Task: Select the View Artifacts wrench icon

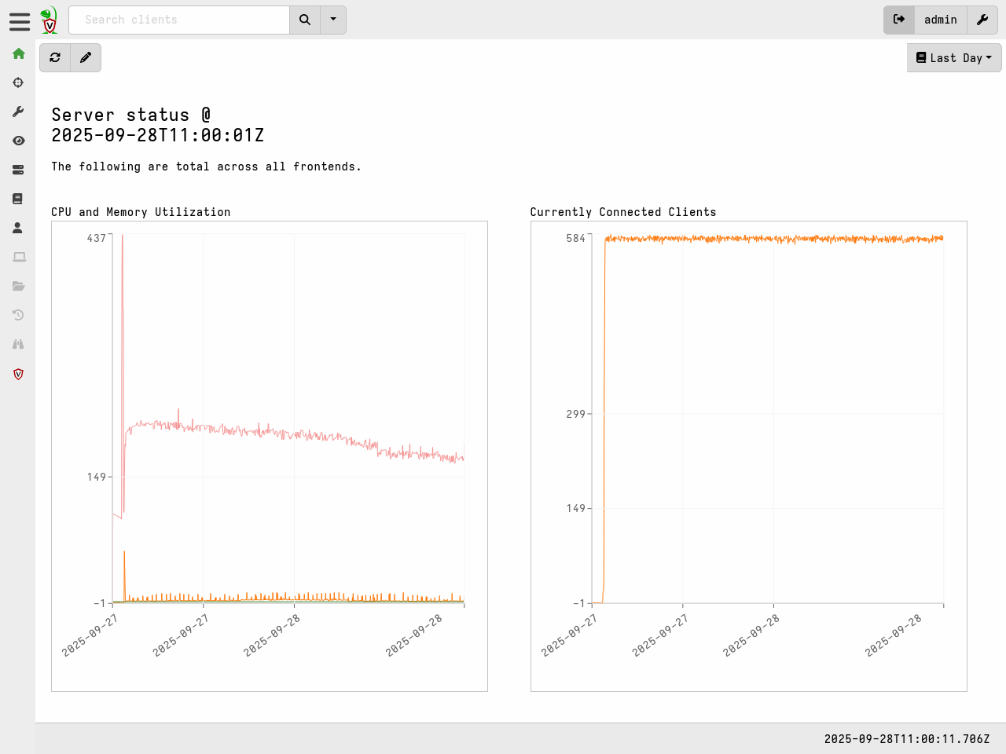Action: 18,111
